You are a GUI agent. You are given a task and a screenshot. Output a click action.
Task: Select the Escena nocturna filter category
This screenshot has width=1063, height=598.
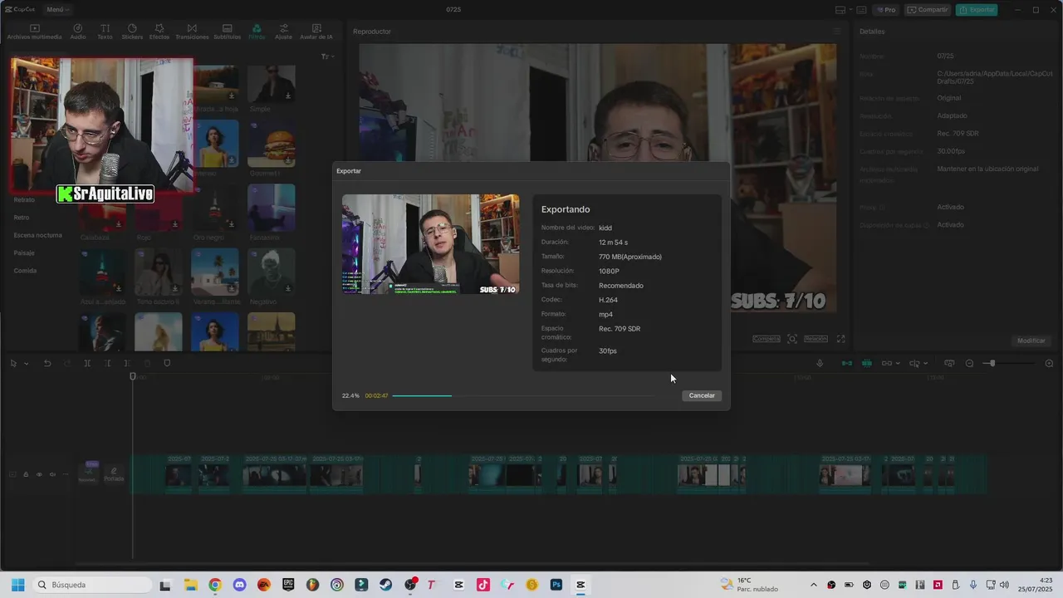[37, 235]
